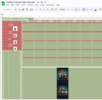Select the gnome image under Year

click(15, 42)
